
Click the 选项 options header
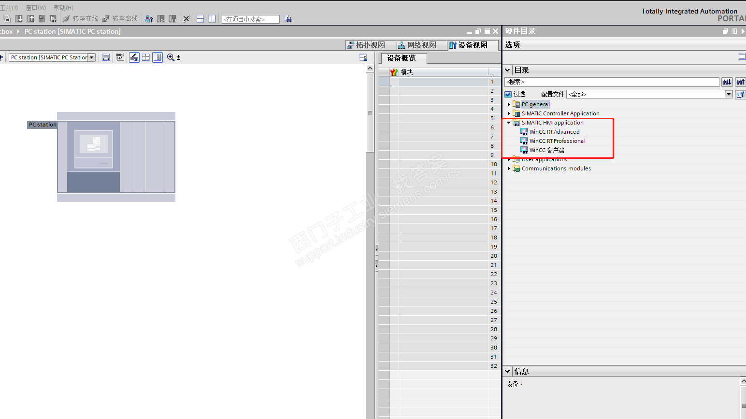[513, 45]
